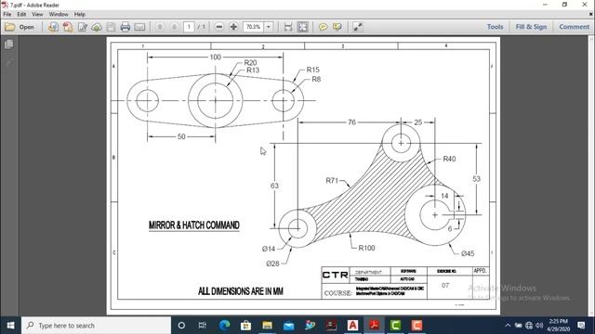Image resolution: width=595 pixels, height=334 pixels.
Task: Click the taskbar search box
Action: tap(96, 326)
